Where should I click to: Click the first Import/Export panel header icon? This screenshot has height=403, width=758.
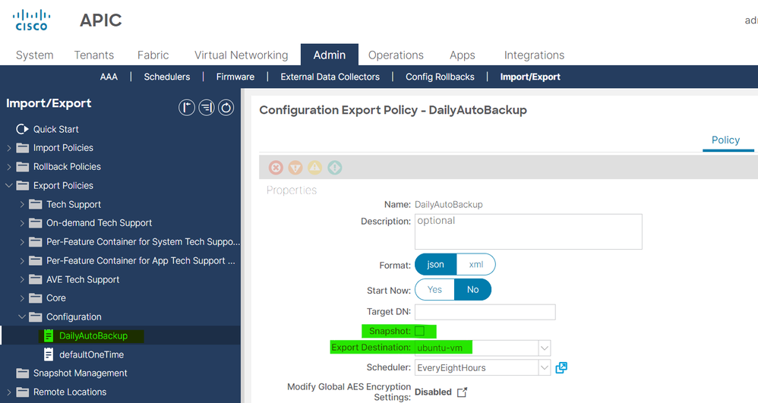pos(187,107)
